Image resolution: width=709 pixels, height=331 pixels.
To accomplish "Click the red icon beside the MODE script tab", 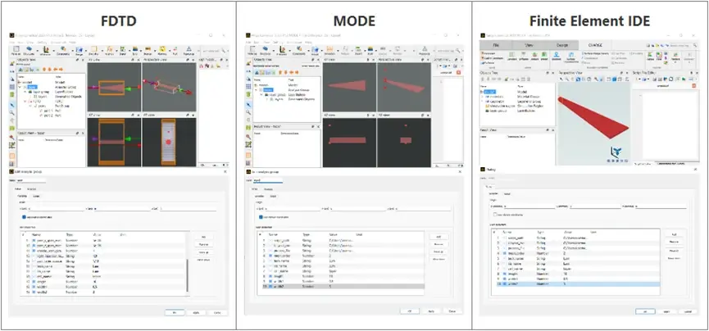I will point(458,72).
